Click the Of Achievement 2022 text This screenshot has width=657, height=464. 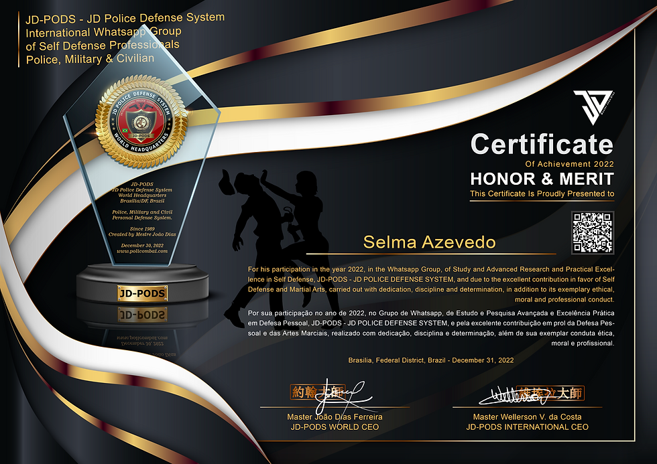click(569, 164)
